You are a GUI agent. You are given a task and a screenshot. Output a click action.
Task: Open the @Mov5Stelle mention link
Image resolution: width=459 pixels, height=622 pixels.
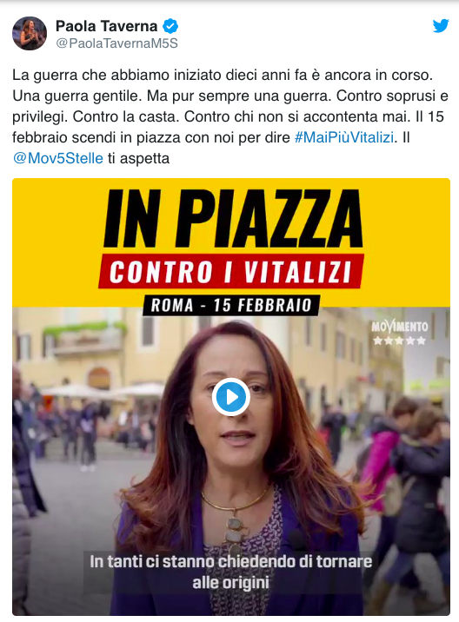[58, 158]
